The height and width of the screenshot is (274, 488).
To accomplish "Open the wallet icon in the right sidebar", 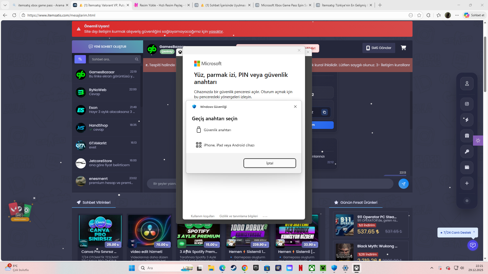I will coord(467,167).
